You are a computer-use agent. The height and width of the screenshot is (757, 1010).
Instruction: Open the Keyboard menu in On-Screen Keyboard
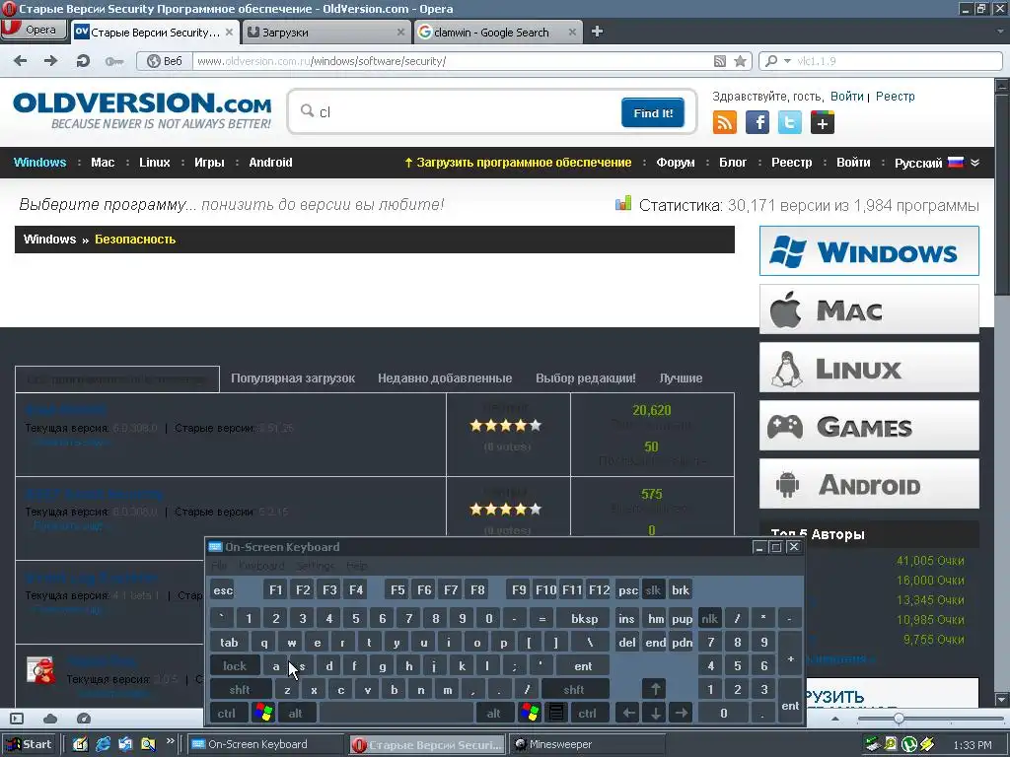tap(261, 566)
